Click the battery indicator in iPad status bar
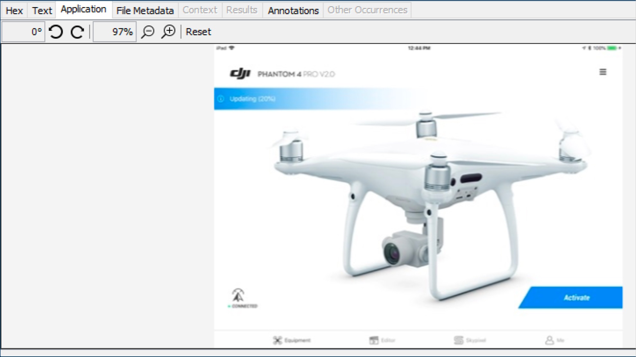 612,48
